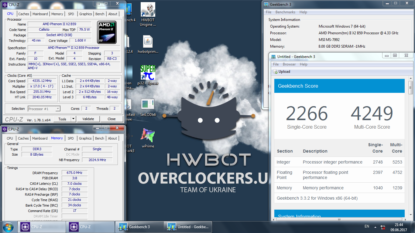
Task: Launch the wPrime desktop shortcut
Action: tap(148, 138)
